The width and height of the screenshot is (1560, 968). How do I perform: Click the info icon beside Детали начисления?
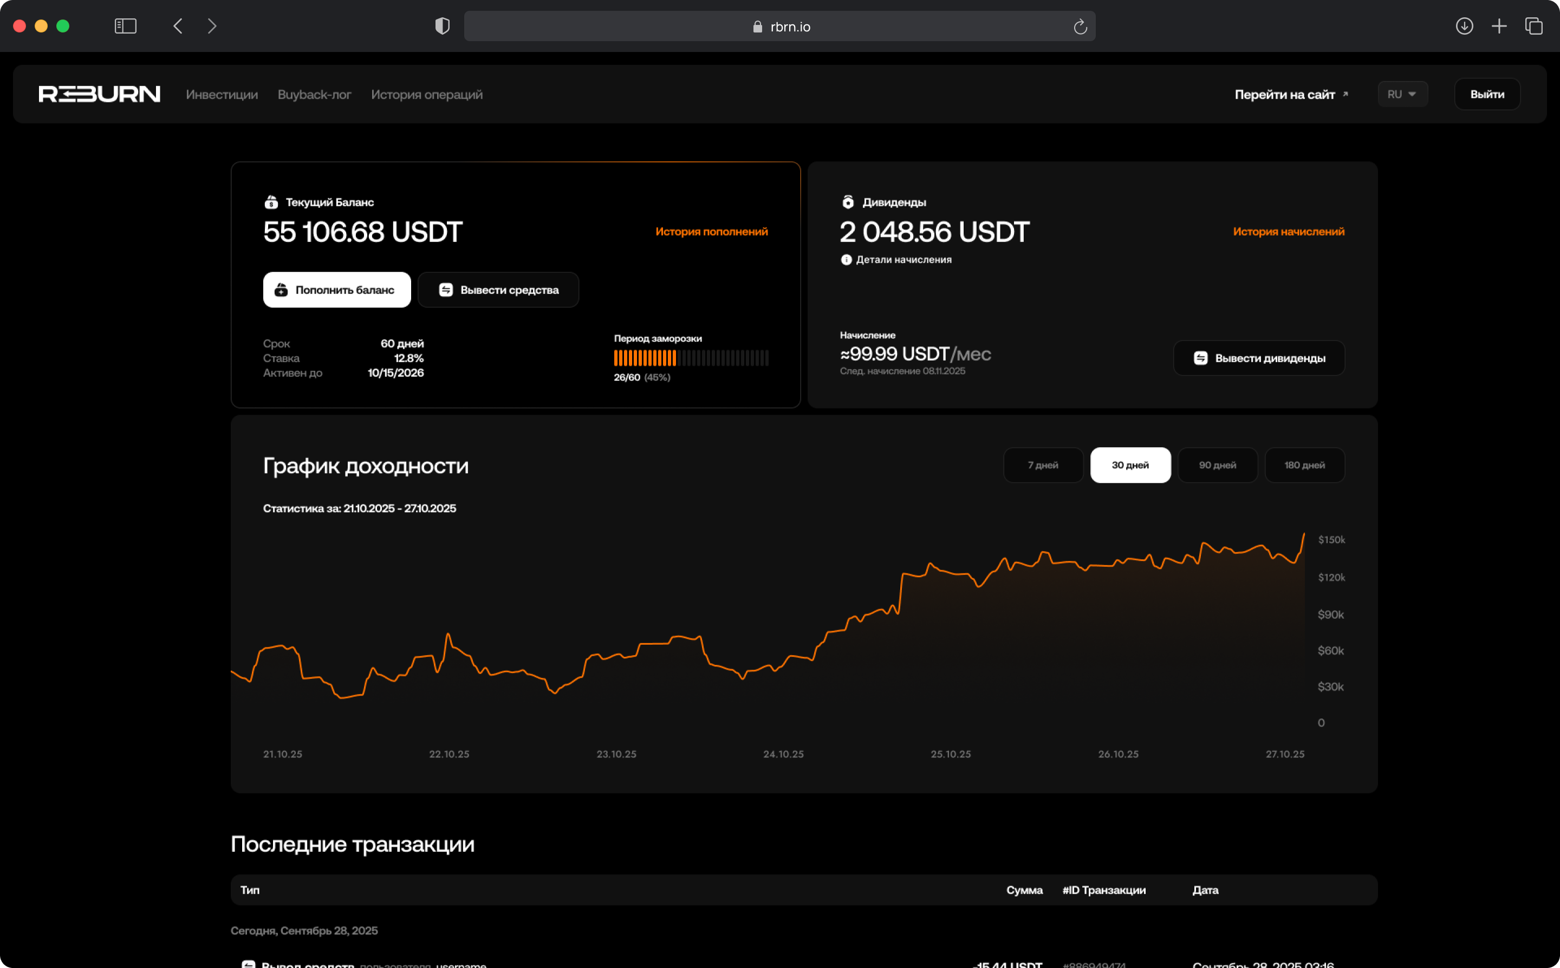click(x=846, y=259)
